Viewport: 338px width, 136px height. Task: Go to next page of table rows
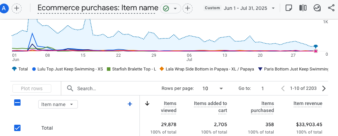coord(323,88)
